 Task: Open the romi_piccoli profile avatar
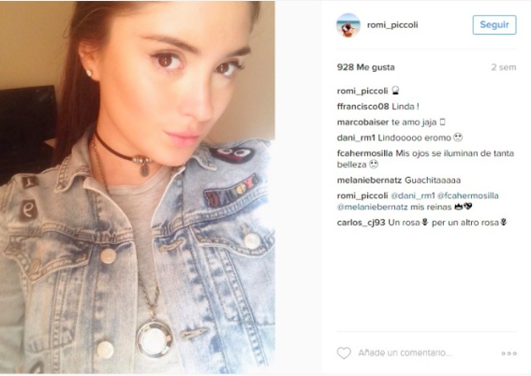[x=348, y=25]
